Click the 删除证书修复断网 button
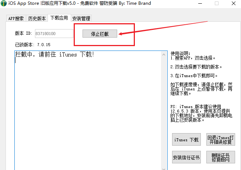This screenshot has width=241, height=170. [x=221, y=157]
